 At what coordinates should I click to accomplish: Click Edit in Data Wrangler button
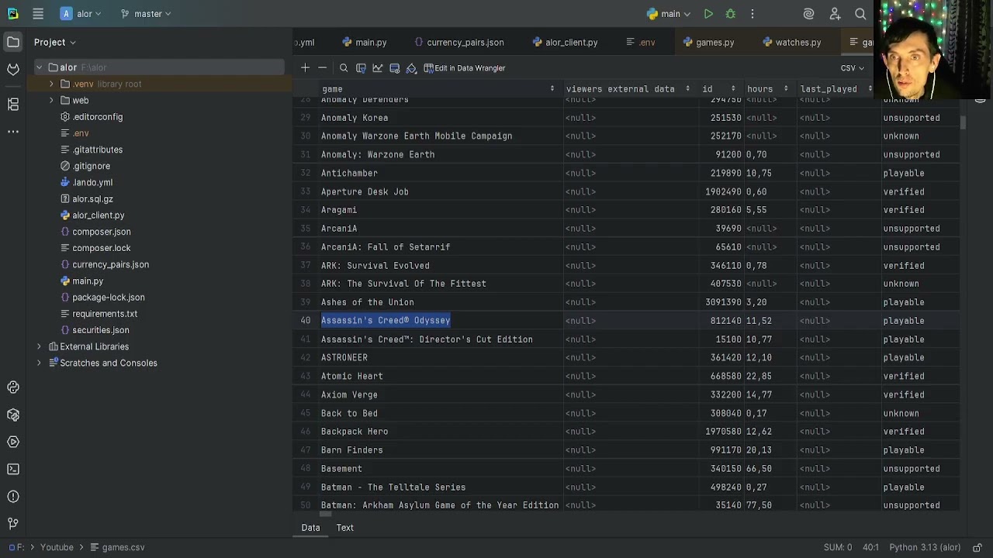(x=465, y=68)
